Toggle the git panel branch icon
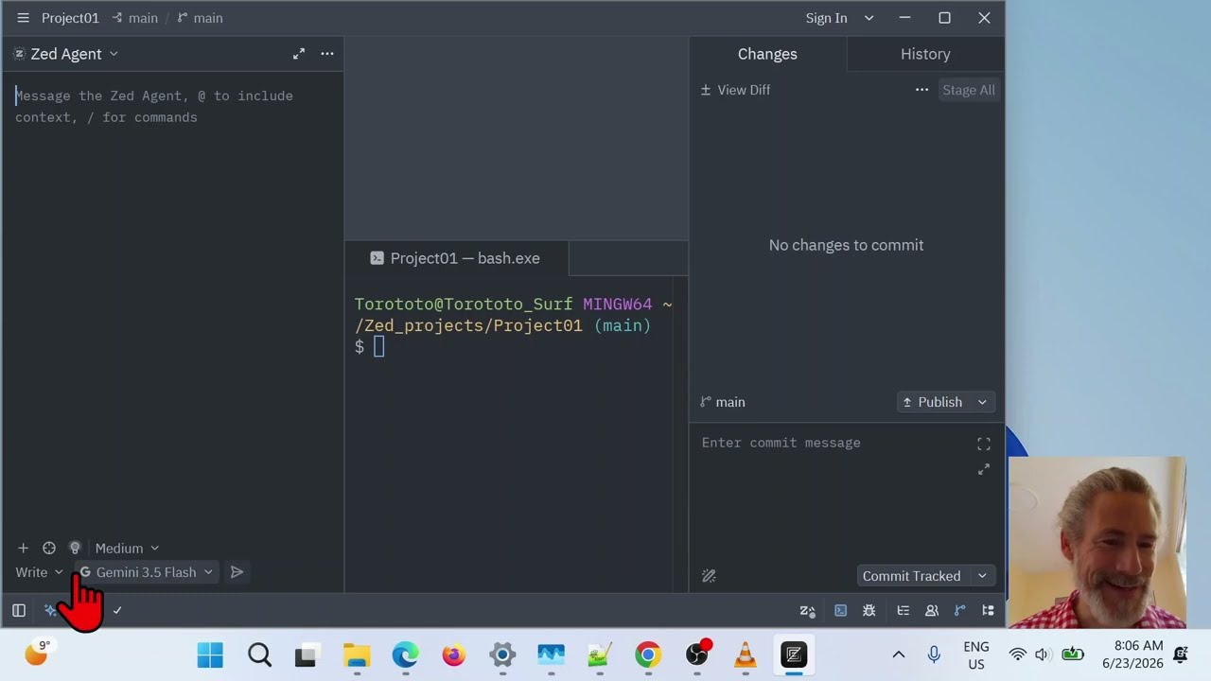 click(959, 611)
